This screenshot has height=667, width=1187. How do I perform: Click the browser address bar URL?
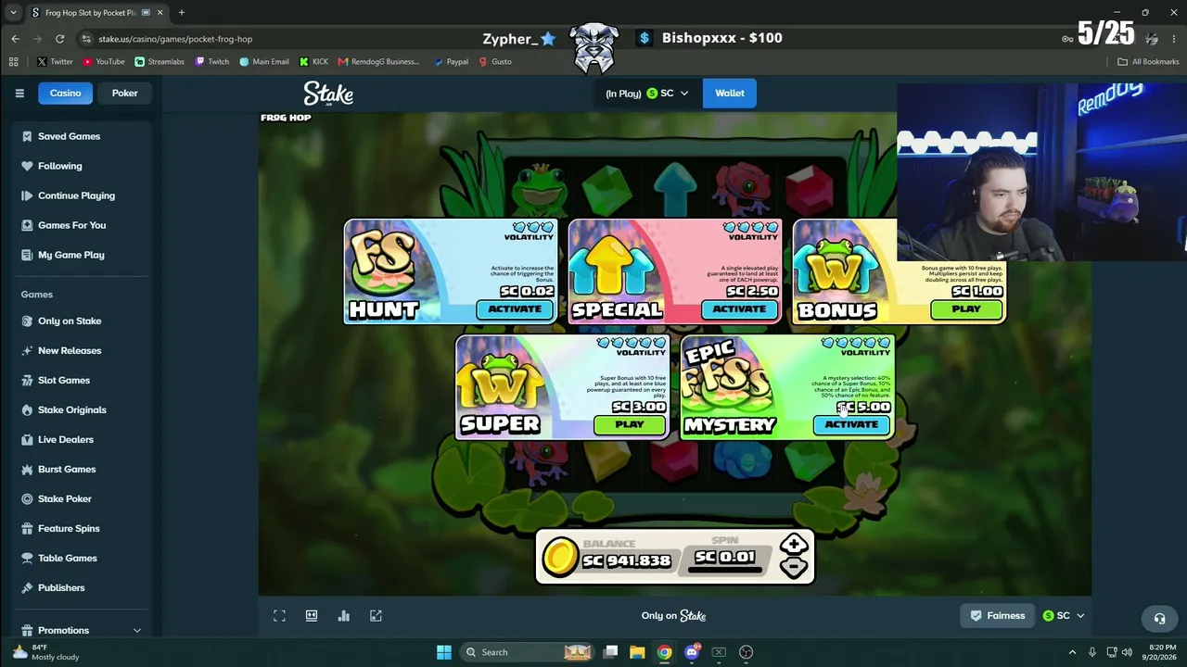click(175, 39)
